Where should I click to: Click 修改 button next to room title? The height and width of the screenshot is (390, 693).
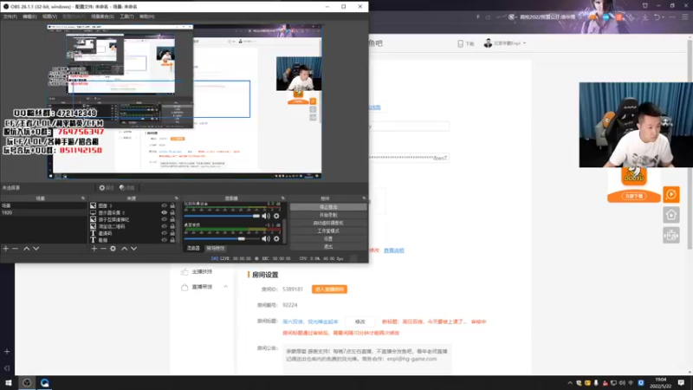tap(360, 322)
